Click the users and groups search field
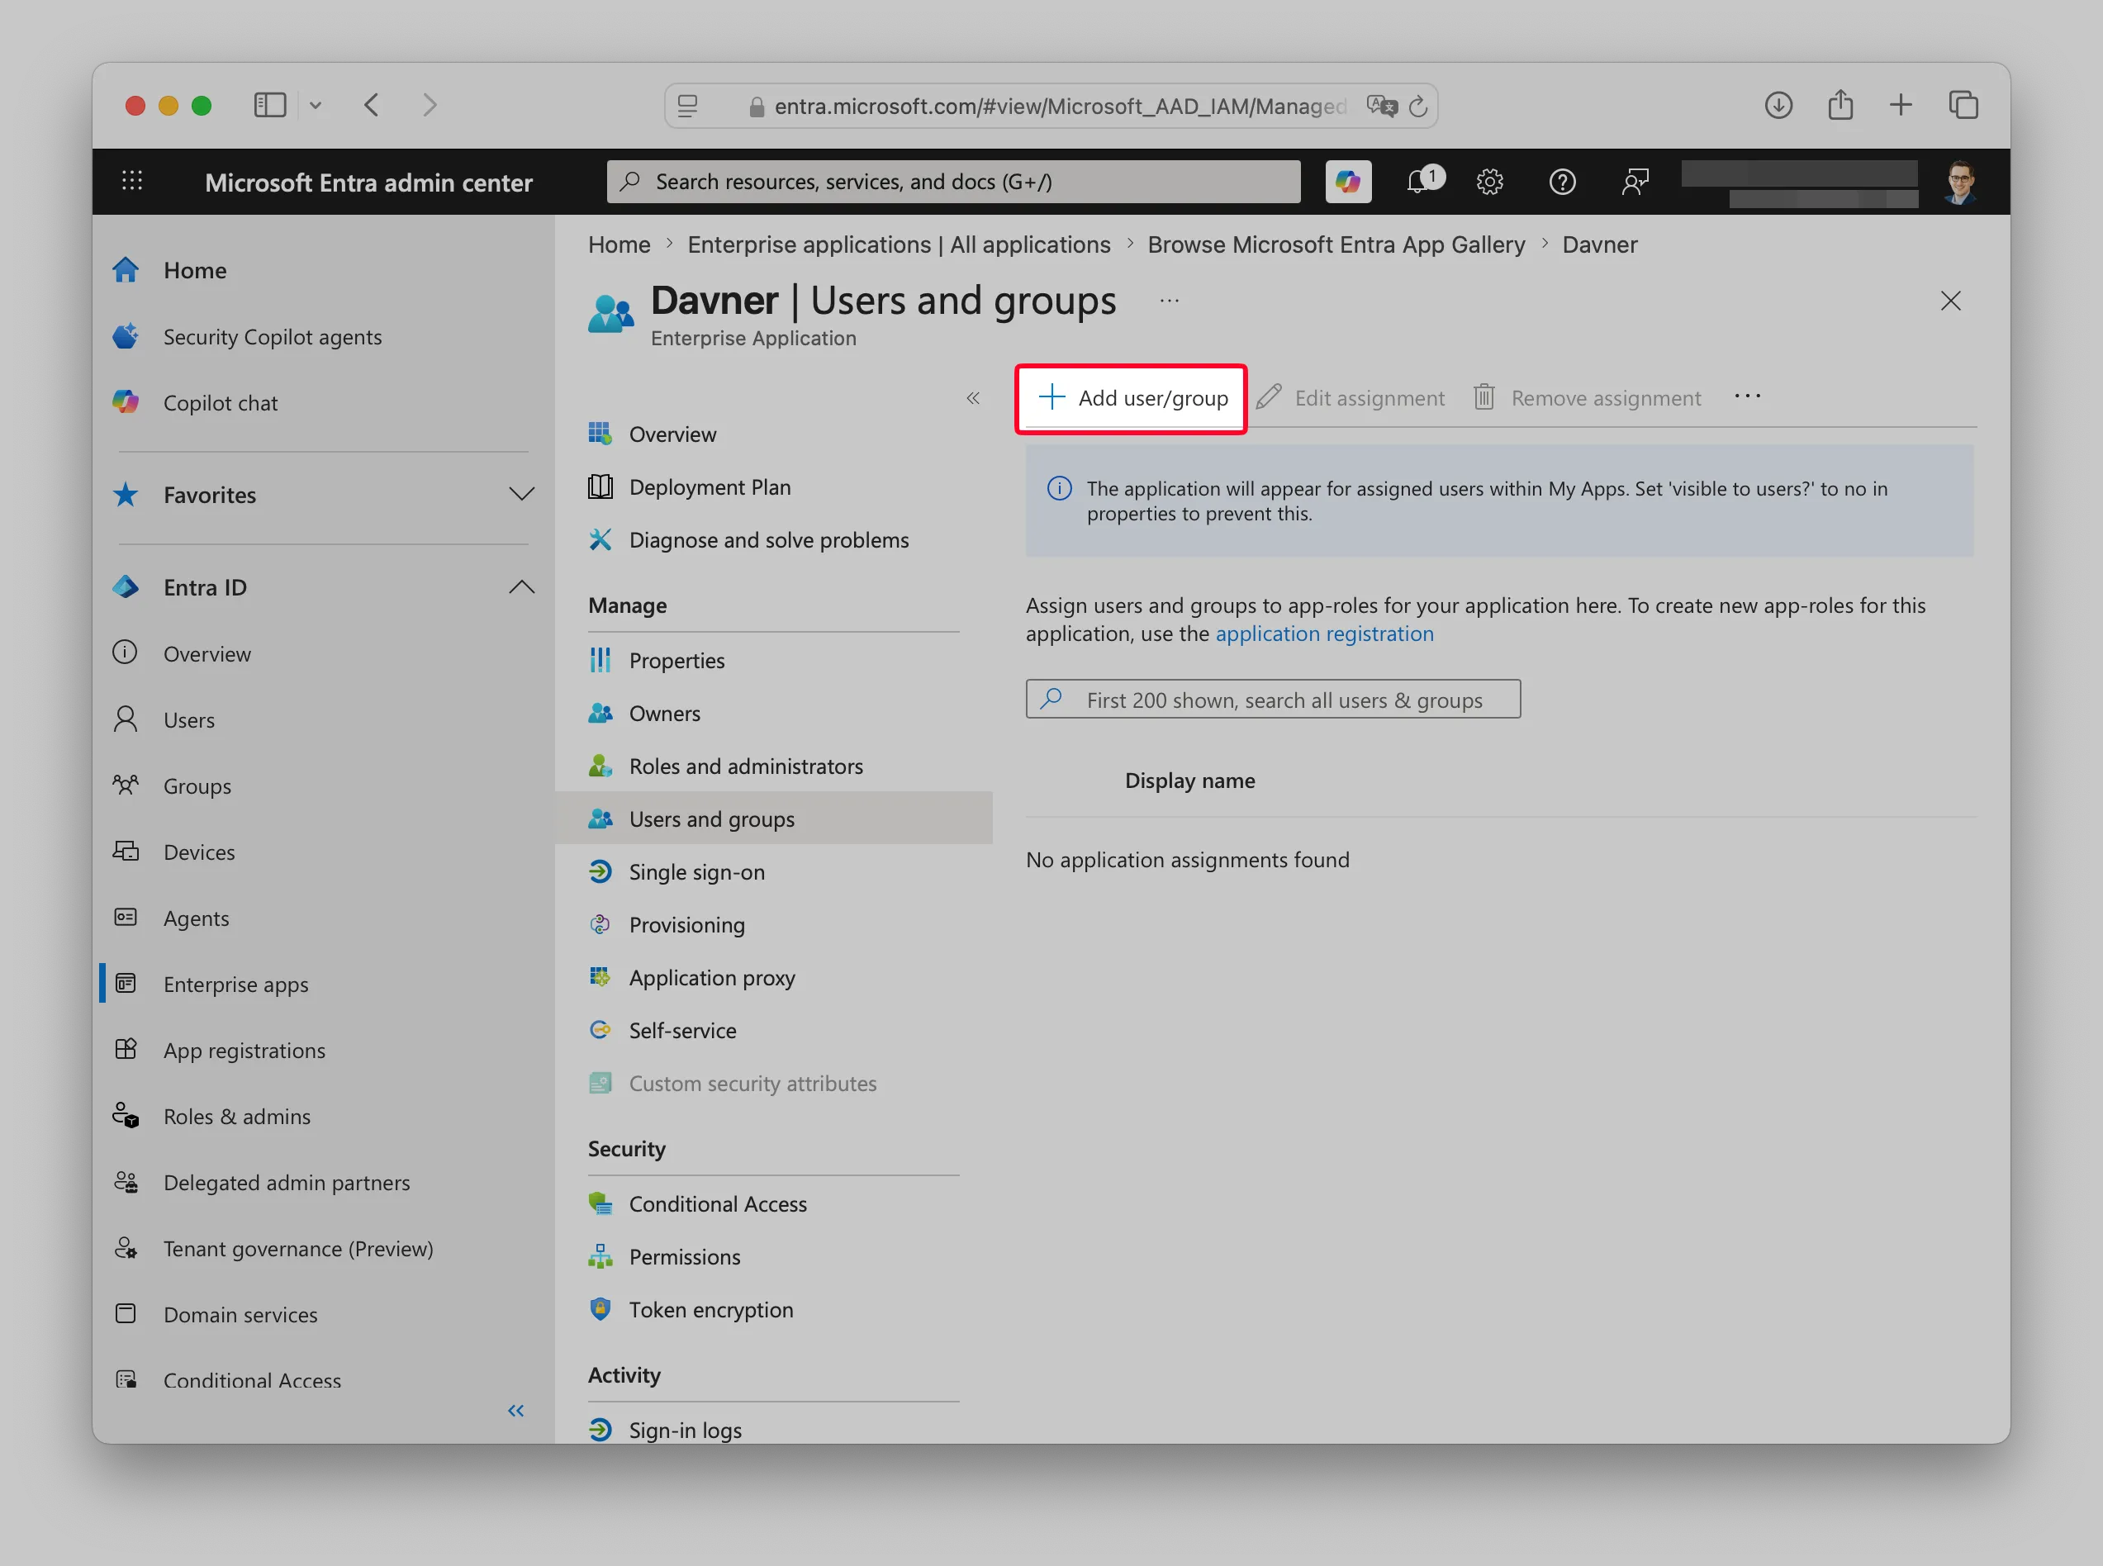 [1273, 699]
